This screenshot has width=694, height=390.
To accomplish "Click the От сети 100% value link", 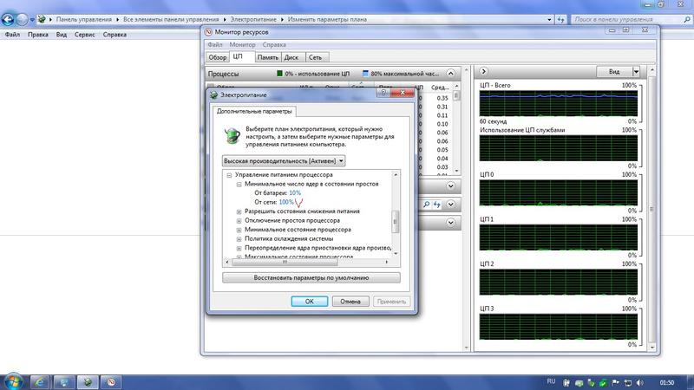I will click(287, 202).
